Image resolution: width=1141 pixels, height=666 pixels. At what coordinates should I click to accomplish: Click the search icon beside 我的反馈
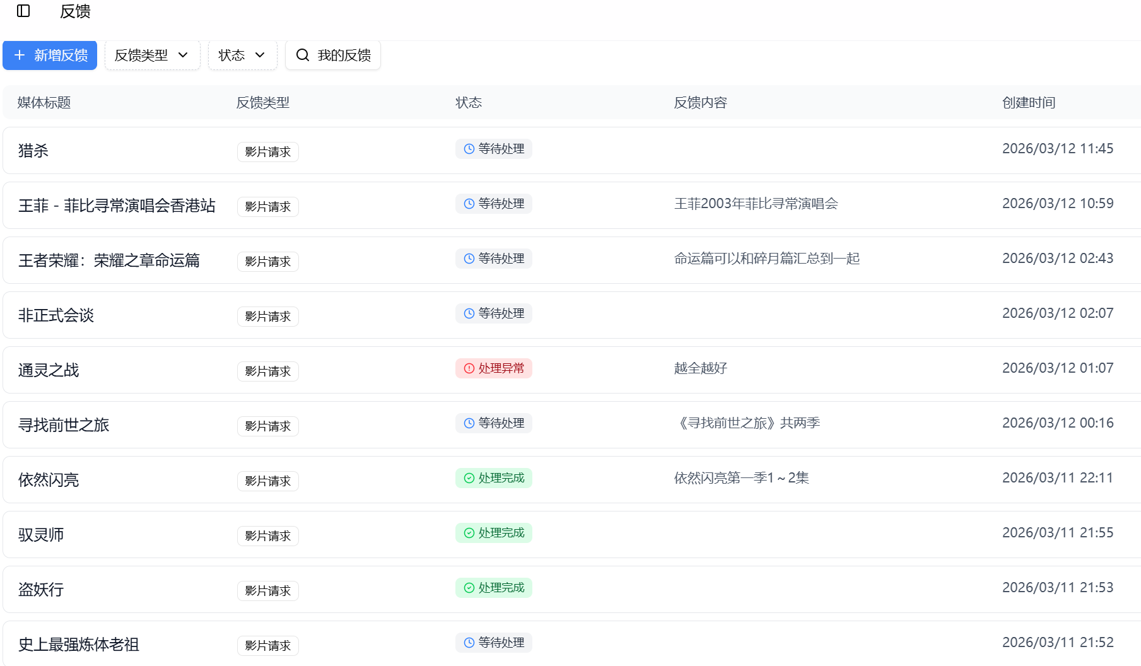303,56
